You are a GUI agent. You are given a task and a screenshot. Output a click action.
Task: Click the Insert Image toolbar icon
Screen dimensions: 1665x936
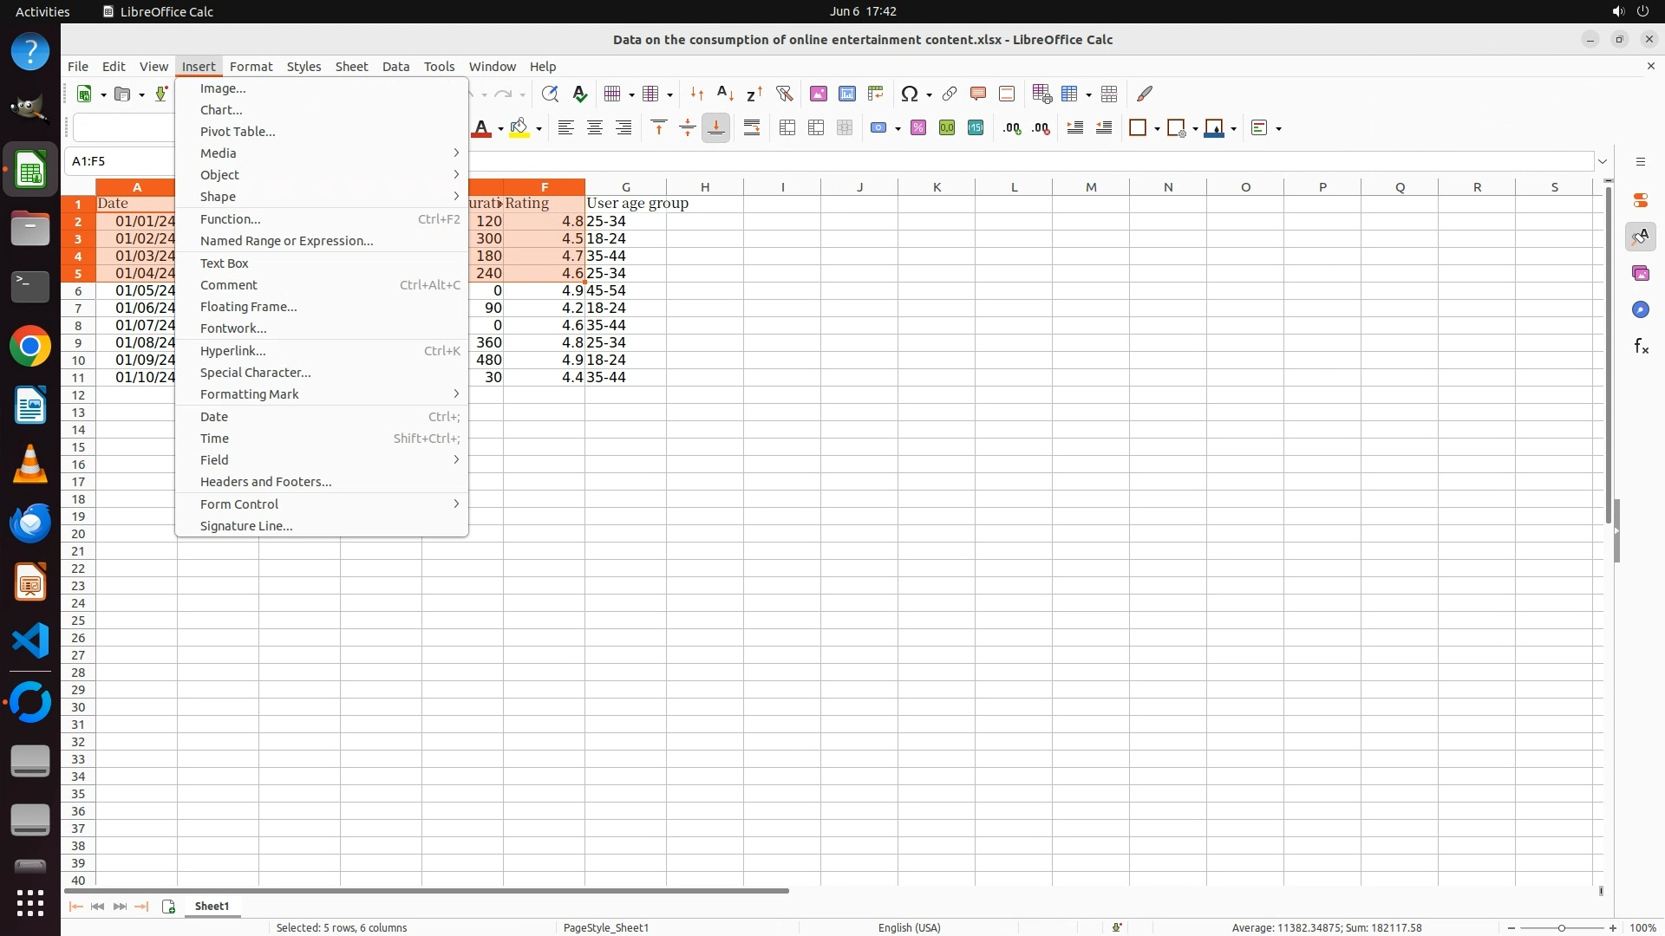[818, 94]
